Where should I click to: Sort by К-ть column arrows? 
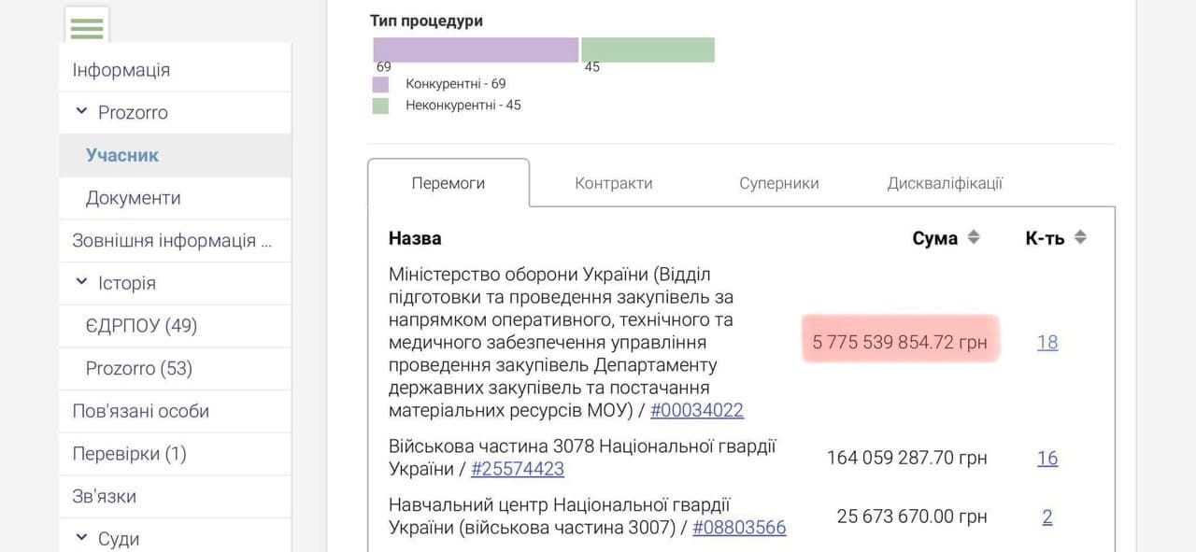click(1080, 237)
